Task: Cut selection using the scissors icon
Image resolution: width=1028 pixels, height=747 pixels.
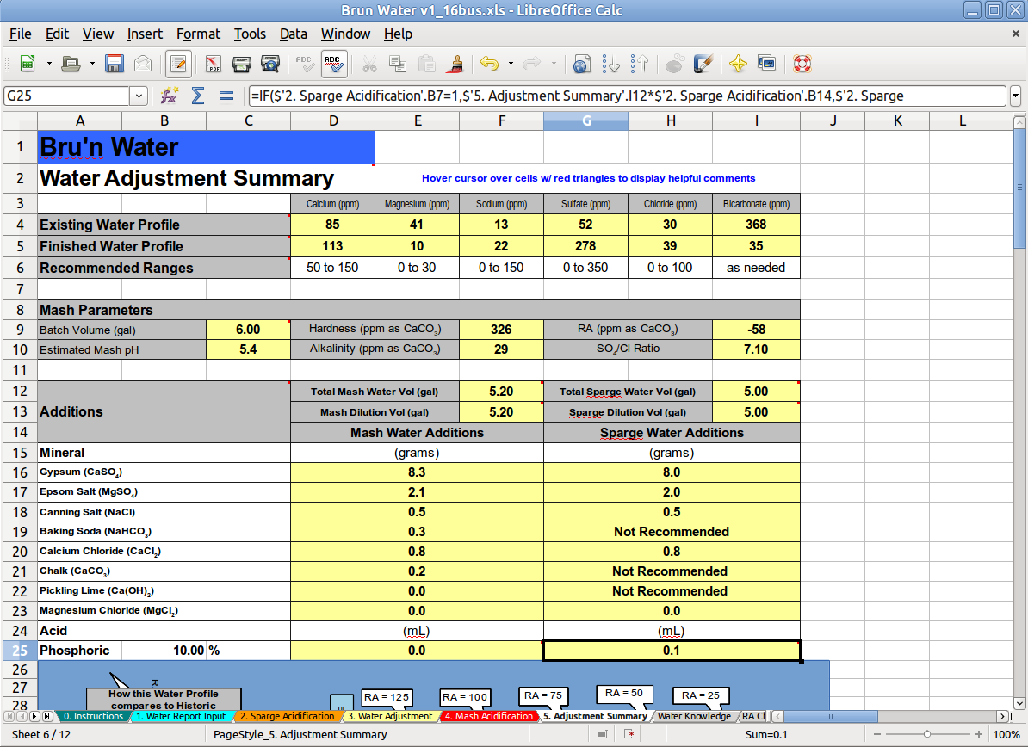Action: [369, 64]
